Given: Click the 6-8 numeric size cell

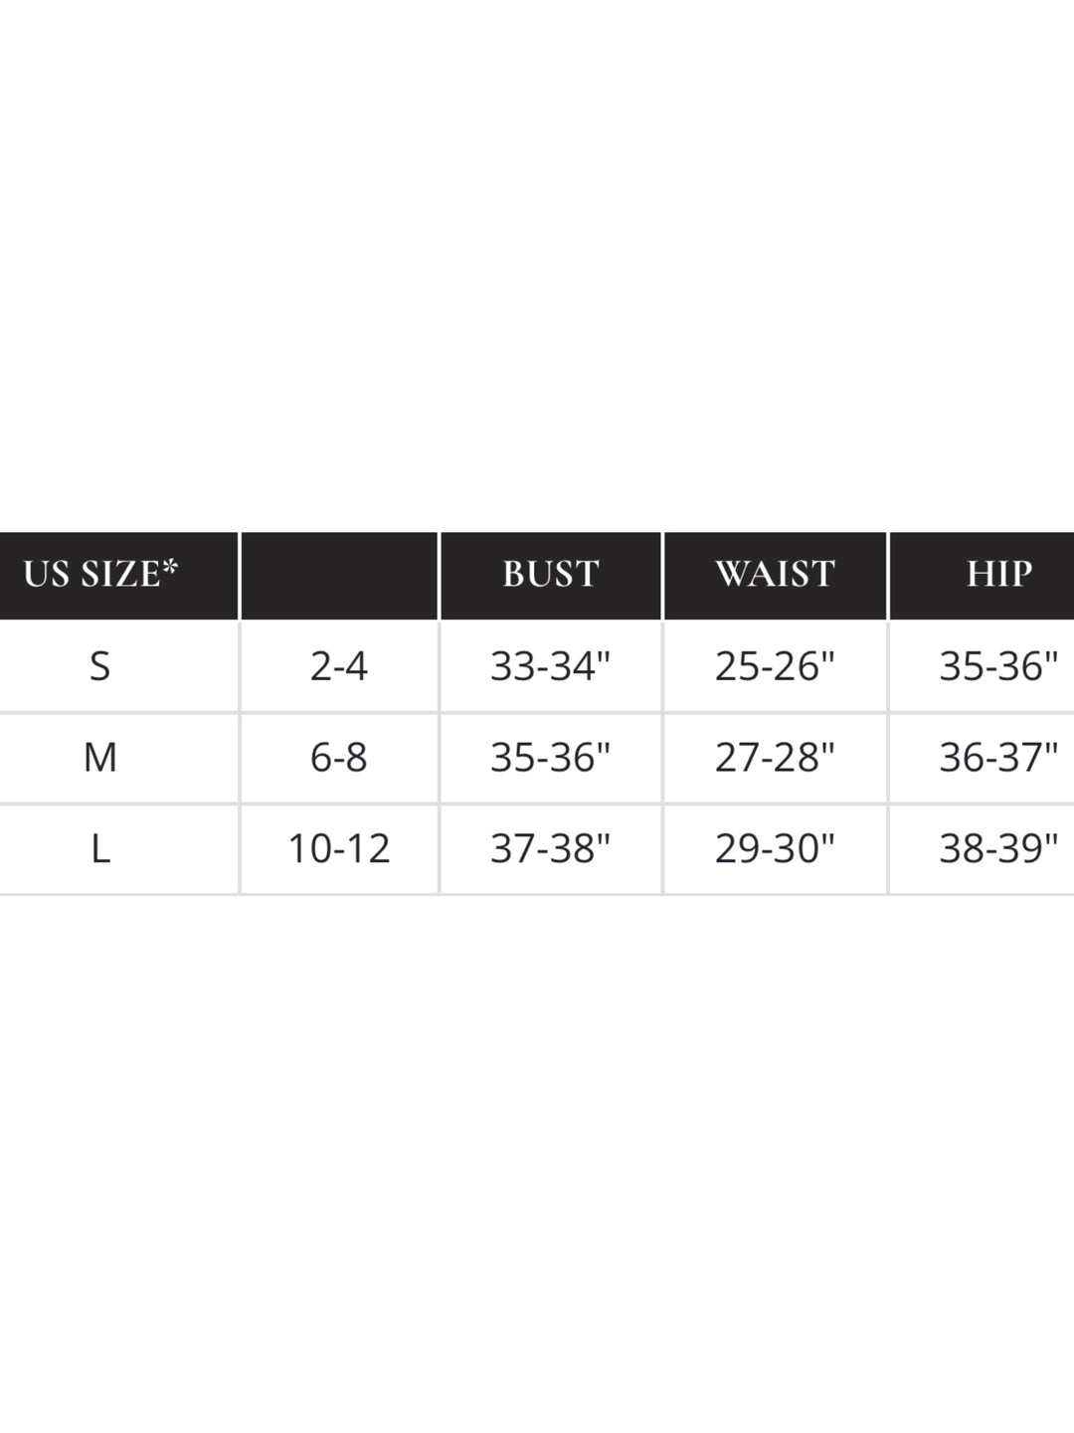Looking at the screenshot, I should (x=339, y=757).
